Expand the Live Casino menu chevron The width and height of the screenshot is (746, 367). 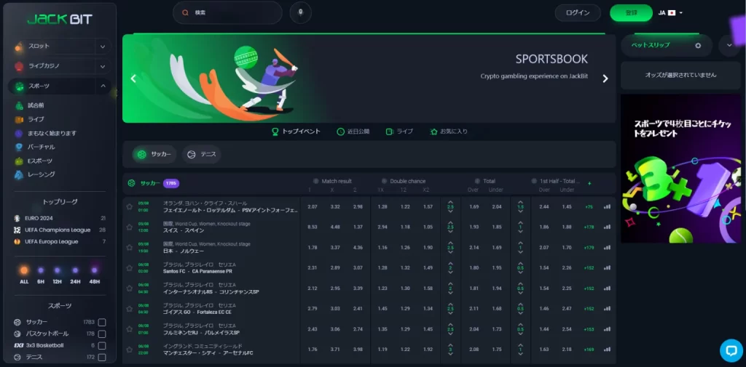click(102, 66)
